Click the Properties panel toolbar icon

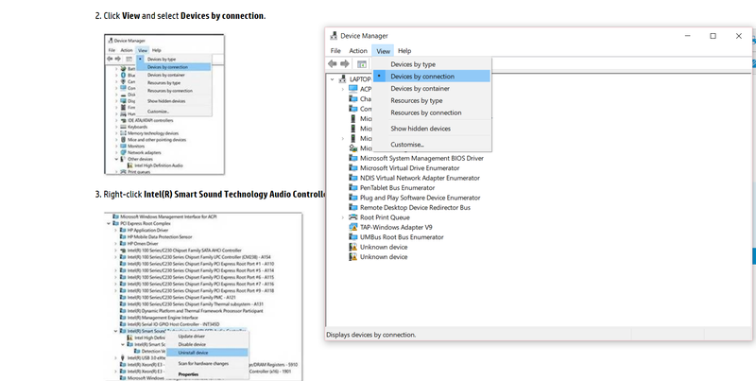(362, 63)
